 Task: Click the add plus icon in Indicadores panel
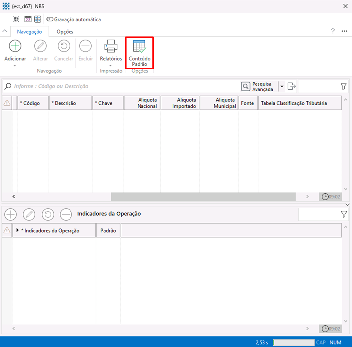point(10,214)
